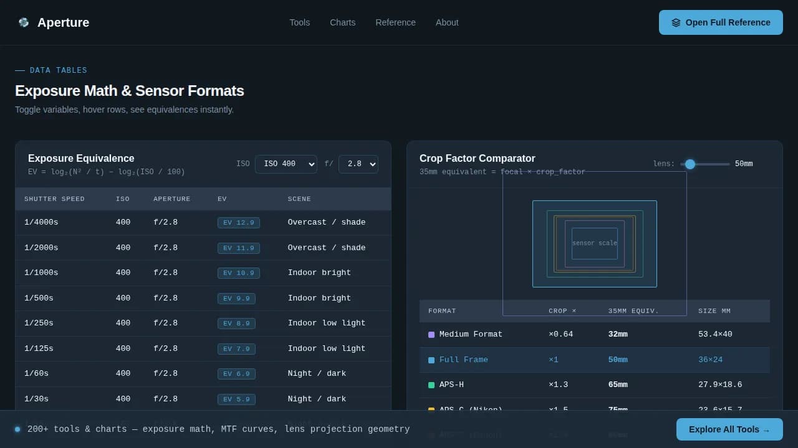Click the Explore All Tools button

729,429
